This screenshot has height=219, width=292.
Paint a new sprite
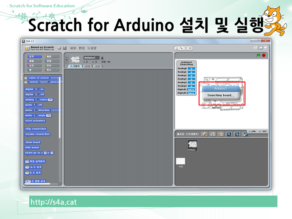point(204,134)
